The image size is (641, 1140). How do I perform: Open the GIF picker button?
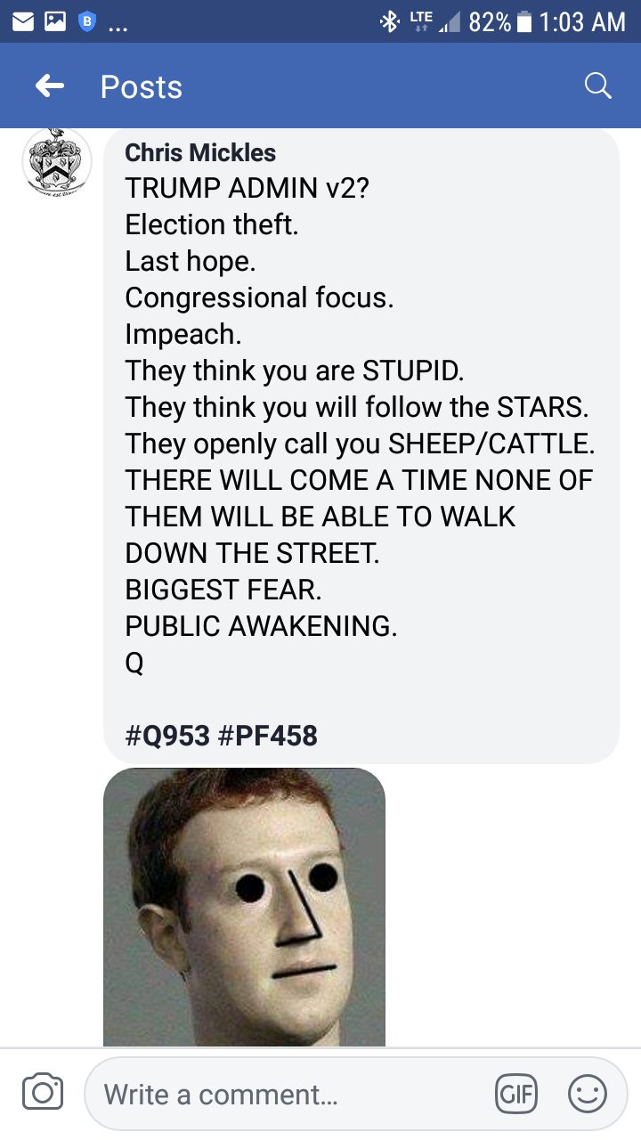[x=516, y=1093]
